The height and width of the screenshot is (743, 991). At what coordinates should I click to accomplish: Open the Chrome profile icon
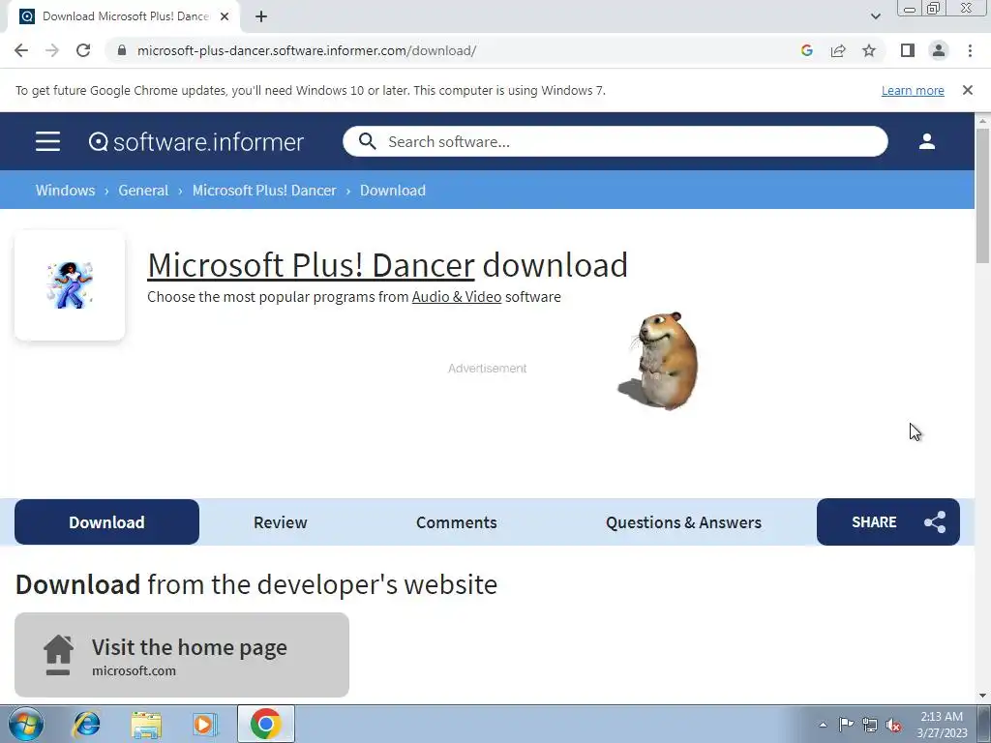point(939,50)
